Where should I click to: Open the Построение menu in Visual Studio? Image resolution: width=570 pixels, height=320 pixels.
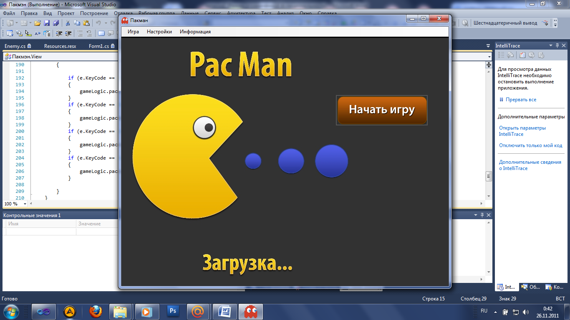(x=94, y=13)
